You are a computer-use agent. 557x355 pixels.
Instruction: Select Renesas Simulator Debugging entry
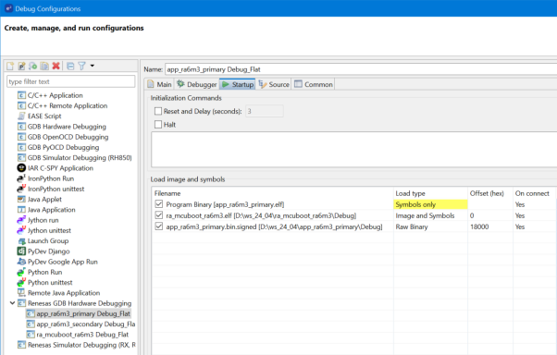pyautogui.click(x=77, y=345)
